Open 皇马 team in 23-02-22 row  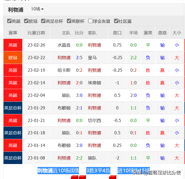(x=92, y=58)
